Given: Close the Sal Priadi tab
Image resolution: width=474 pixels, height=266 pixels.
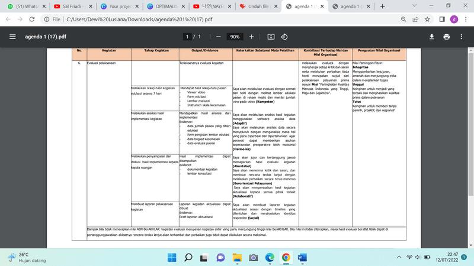Looking at the screenshot, I should 91,7.
